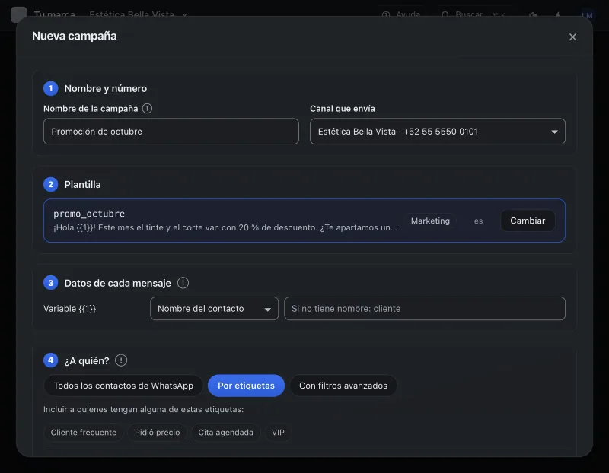Viewport: 609px width, 473px height.
Task: Click the Tu marca logo in the top bar
Action: pyautogui.click(x=19, y=14)
